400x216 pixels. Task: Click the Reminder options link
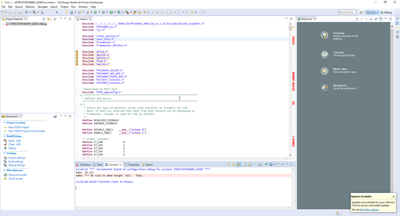pos(369,210)
